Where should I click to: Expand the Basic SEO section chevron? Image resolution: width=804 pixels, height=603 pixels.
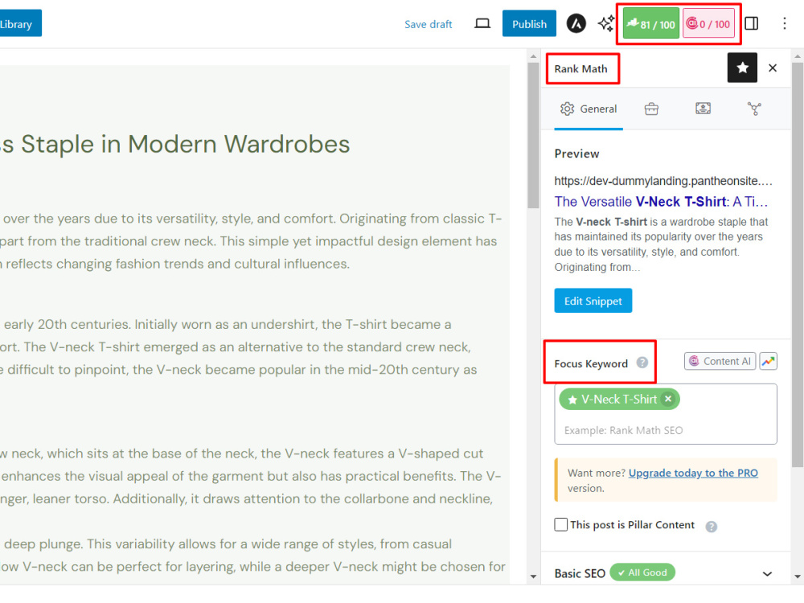(767, 573)
